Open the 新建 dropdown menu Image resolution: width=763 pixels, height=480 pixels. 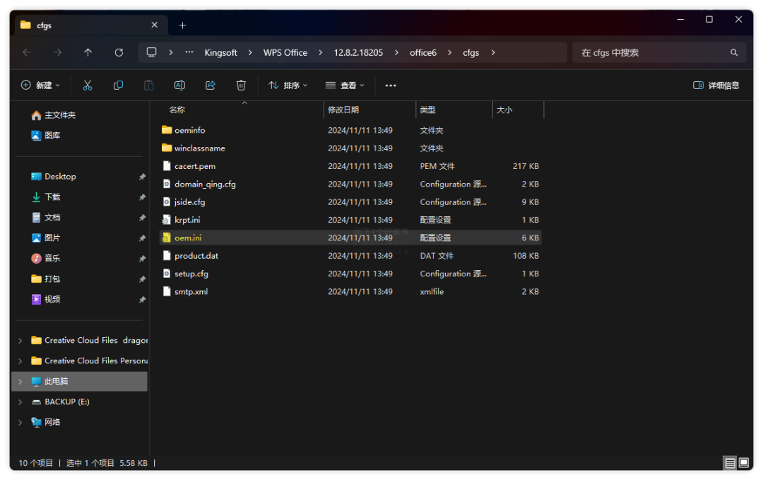pos(40,86)
